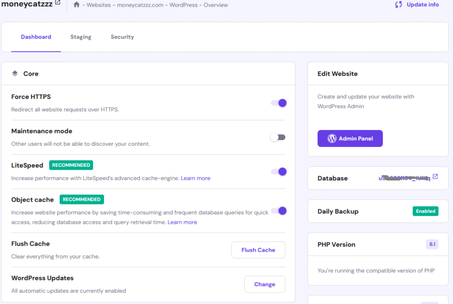Viewport: 453px width, 304px height.
Task: Click the Daily Backup label
Action: (x=338, y=211)
